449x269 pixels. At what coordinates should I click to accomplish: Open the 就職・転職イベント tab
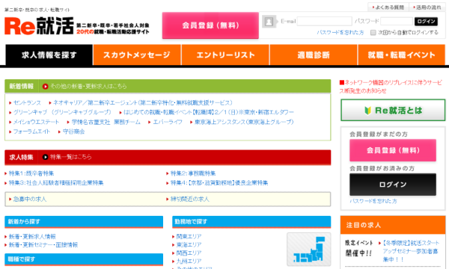pos(401,55)
